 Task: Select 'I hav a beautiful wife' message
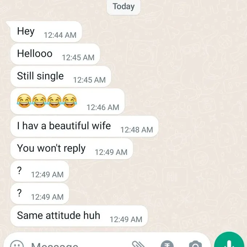84,126
